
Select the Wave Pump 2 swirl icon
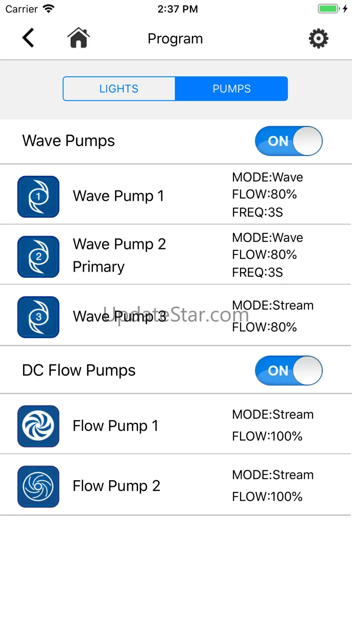[x=38, y=257]
